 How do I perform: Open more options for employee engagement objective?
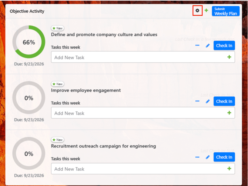197,101
